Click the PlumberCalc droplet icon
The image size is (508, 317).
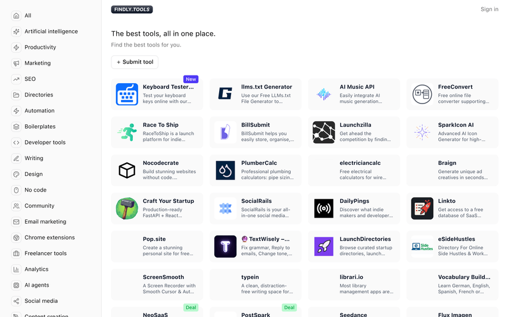(x=225, y=170)
